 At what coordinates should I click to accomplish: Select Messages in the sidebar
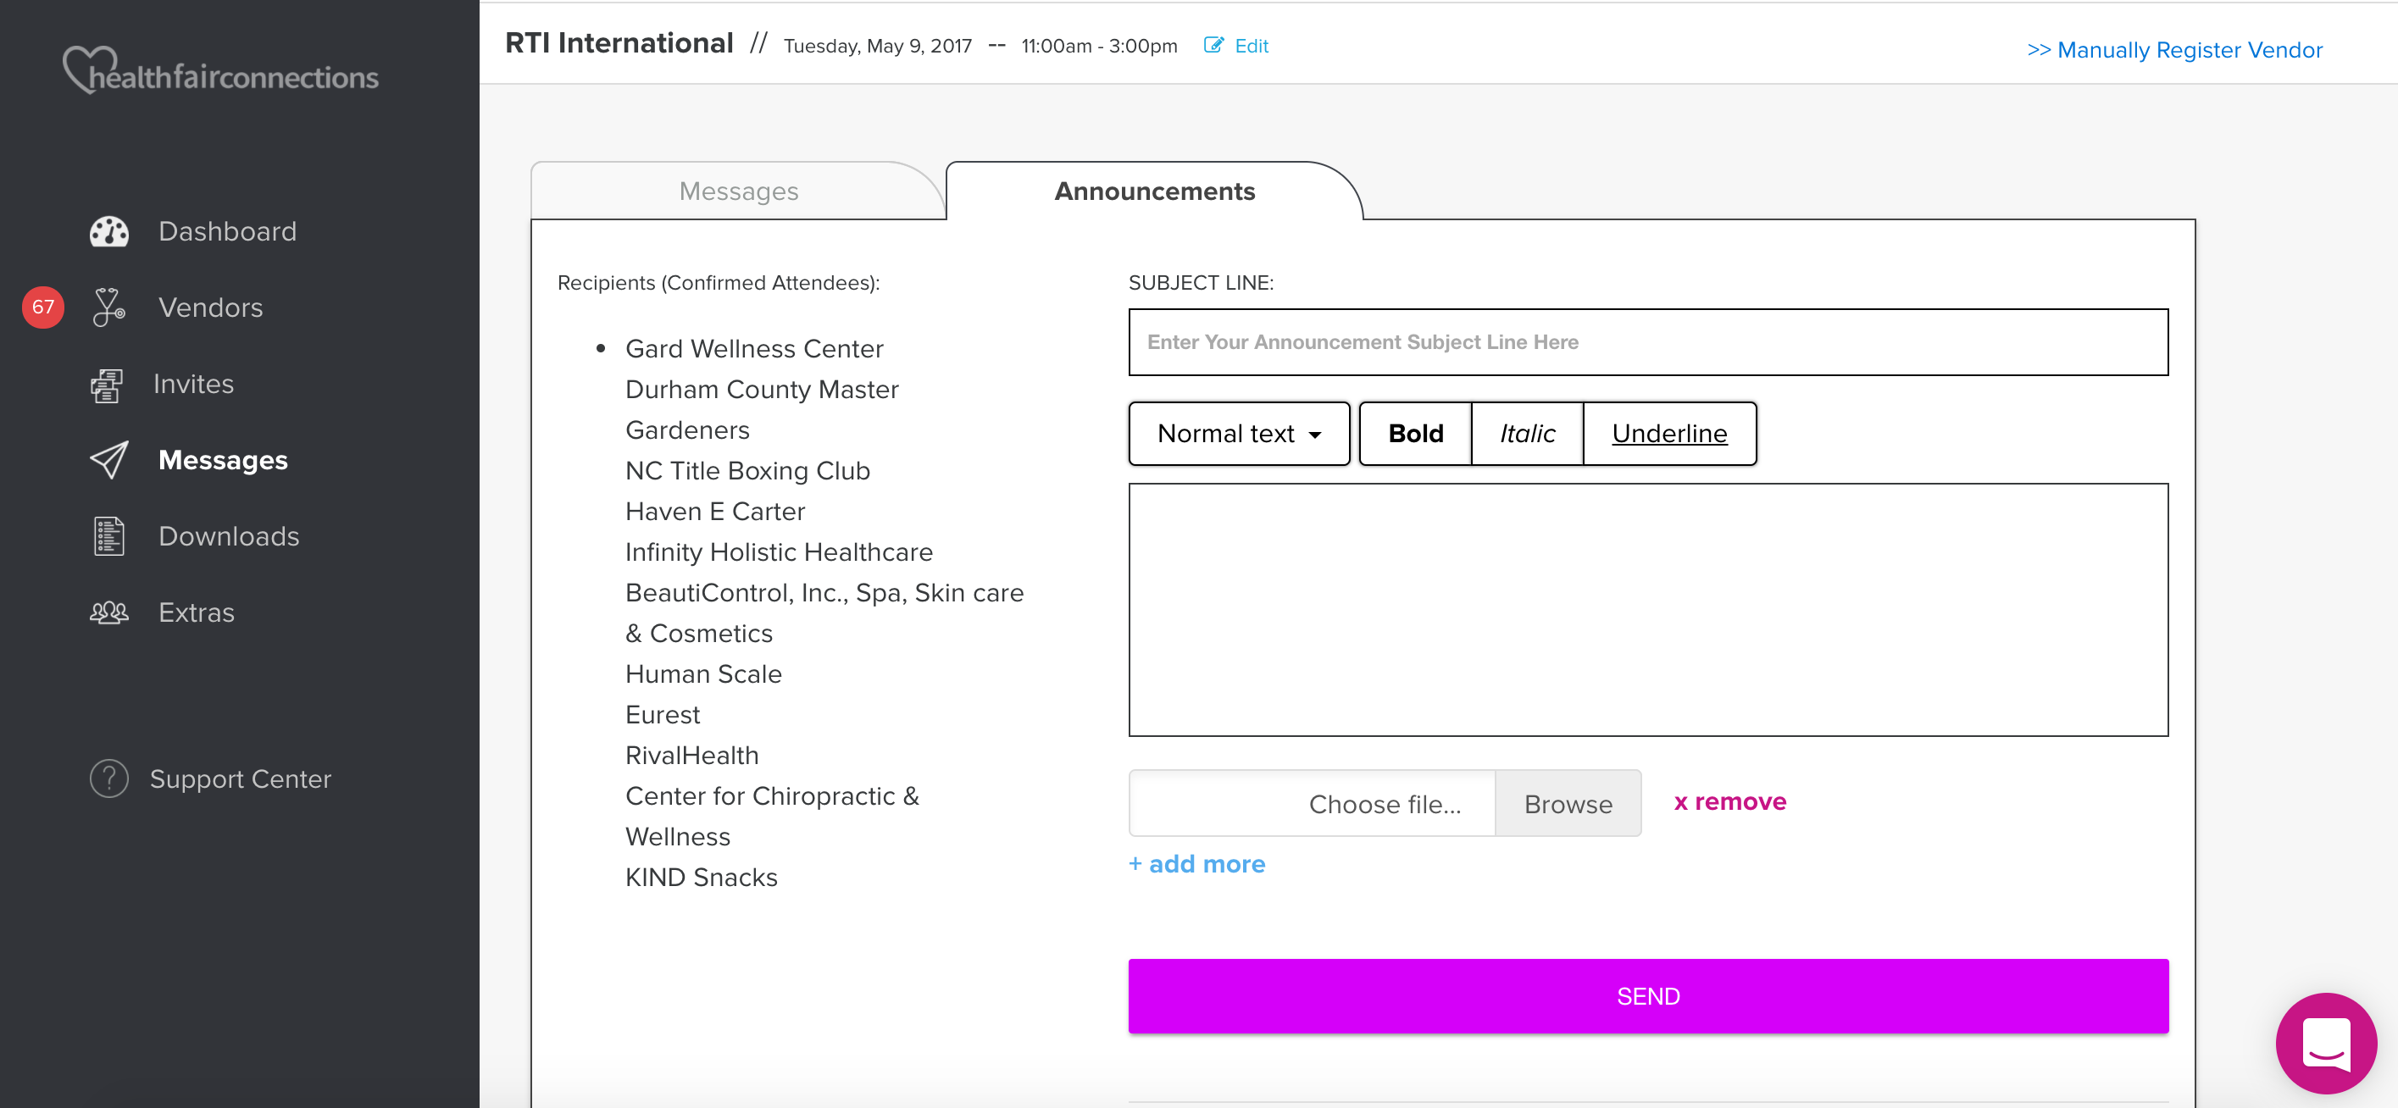[224, 460]
